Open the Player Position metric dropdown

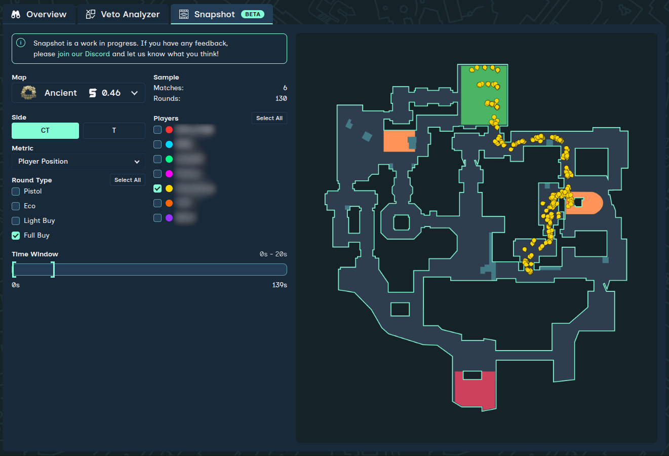(x=78, y=162)
